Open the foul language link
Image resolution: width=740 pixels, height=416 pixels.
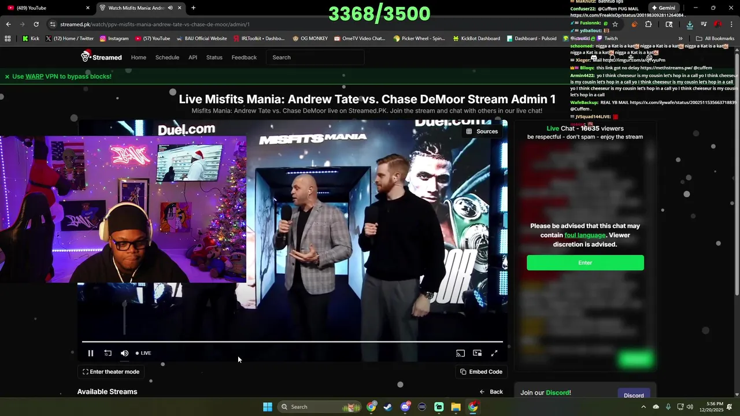(585, 235)
